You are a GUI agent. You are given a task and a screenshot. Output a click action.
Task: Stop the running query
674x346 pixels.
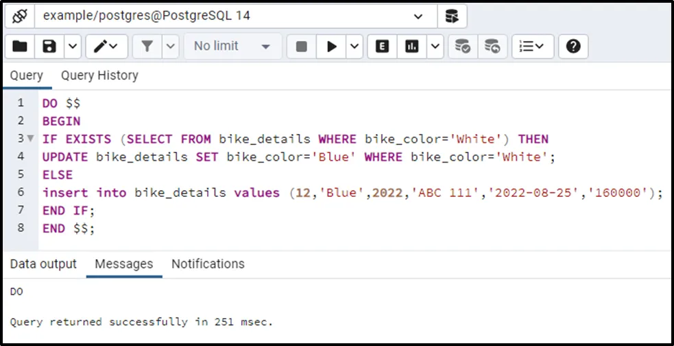[302, 46]
